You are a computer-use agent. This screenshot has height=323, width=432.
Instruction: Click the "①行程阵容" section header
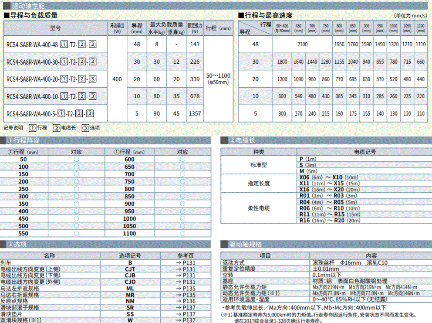[105, 140]
